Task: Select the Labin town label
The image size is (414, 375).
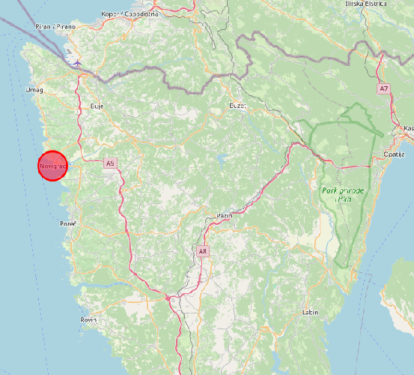Action: [x=310, y=312]
